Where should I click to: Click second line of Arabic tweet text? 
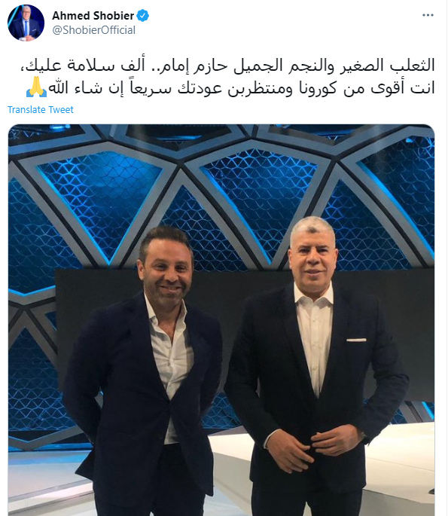[x=230, y=87]
